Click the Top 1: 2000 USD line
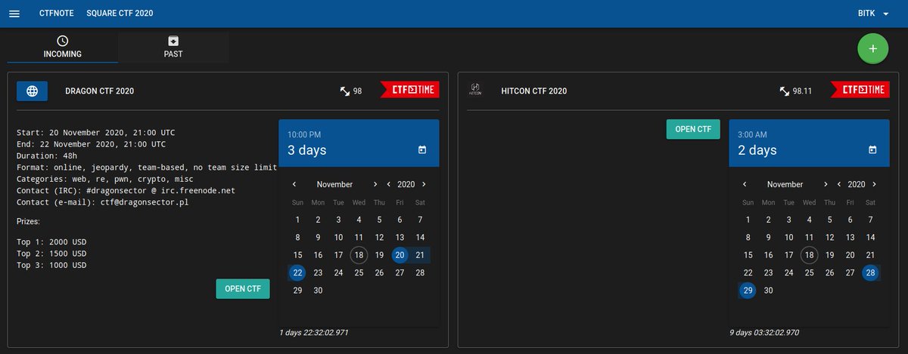Viewport: 908px width, 354px height. point(51,242)
